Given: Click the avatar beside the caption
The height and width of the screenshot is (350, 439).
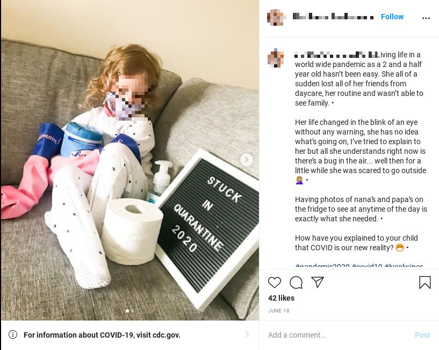Looking at the screenshot, I should click(x=276, y=58).
